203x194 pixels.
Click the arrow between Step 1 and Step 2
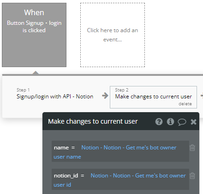[105, 96]
